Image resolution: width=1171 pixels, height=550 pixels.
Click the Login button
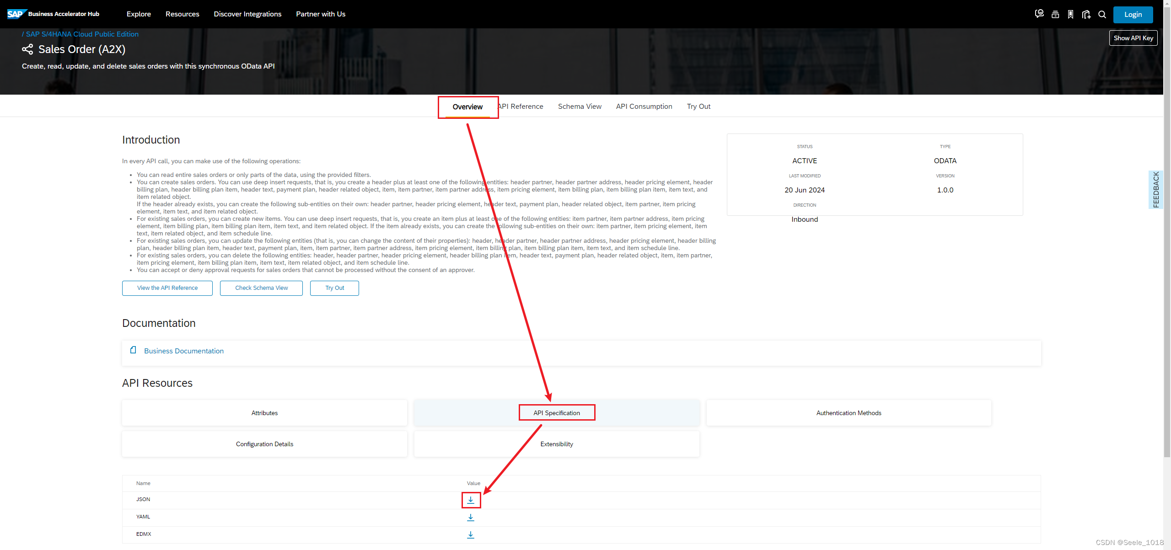pyautogui.click(x=1133, y=15)
